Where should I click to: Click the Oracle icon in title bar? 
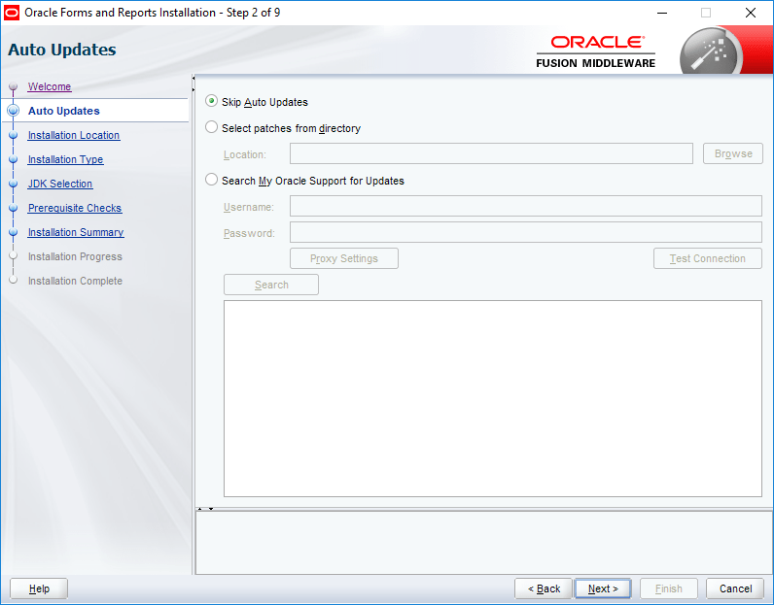point(11,13)
